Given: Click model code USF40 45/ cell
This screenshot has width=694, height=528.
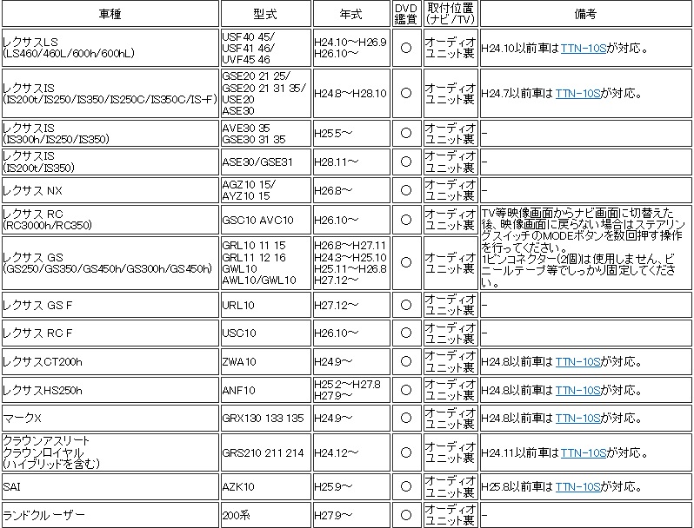Looking at the screenshot, I should coord(266,48).
